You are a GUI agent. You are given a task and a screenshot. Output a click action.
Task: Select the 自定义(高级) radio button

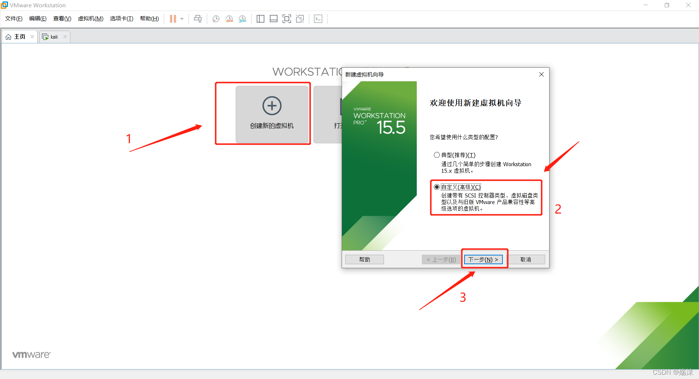[x=436, y=187]
